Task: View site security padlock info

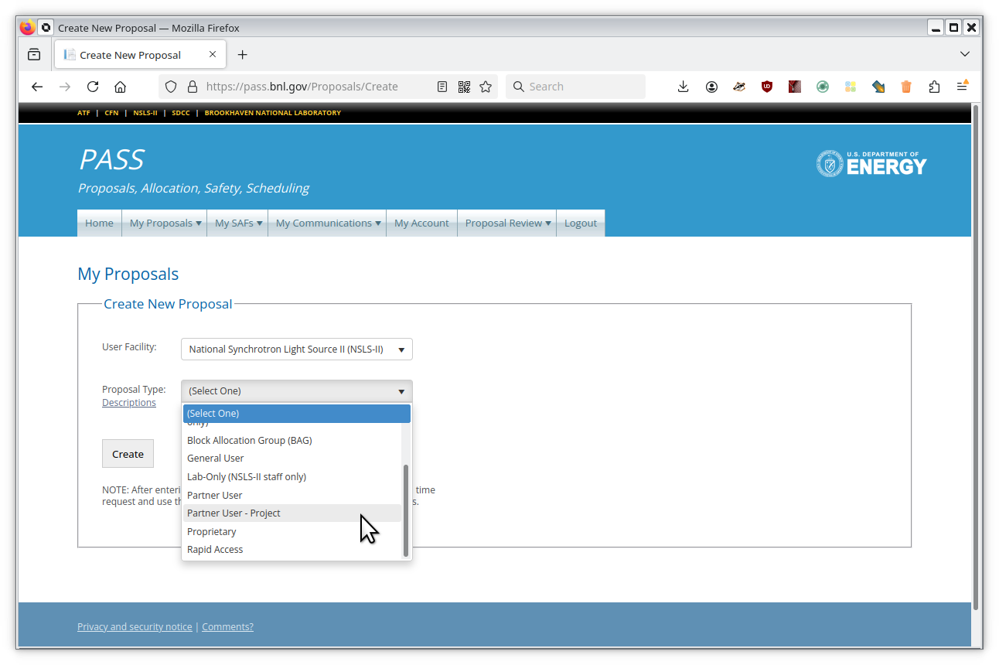Action: click(192, 87)
